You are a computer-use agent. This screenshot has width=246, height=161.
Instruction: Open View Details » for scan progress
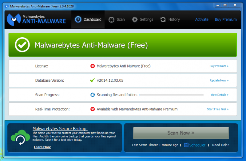pos(220,95)
